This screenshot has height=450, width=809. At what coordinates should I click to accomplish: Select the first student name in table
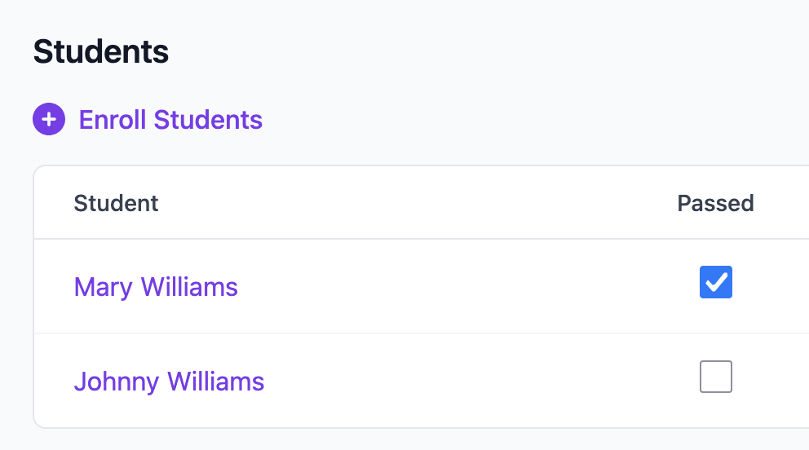(x=156, y=287)
